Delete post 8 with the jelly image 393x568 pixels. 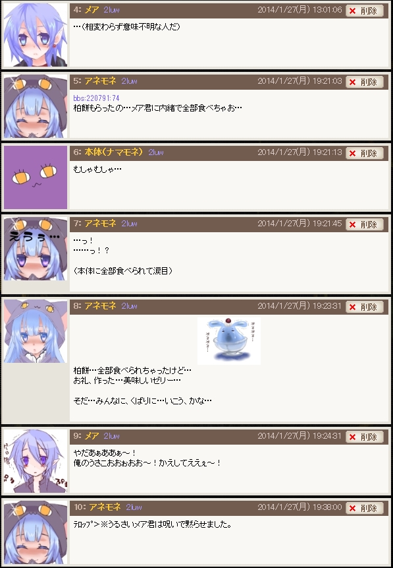pos(365,307)
